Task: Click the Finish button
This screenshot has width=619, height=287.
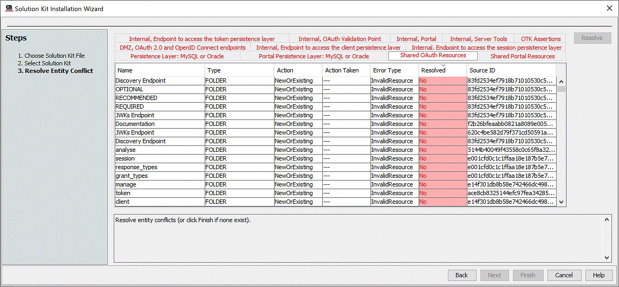Action: [528, 275]
